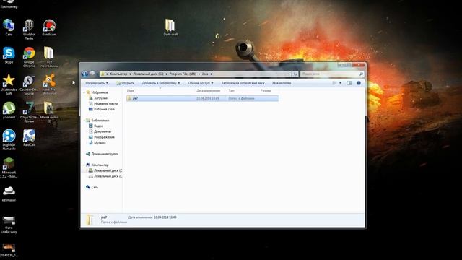
Task: Sort by the Размер column header
Action: [x=266, y=91]
